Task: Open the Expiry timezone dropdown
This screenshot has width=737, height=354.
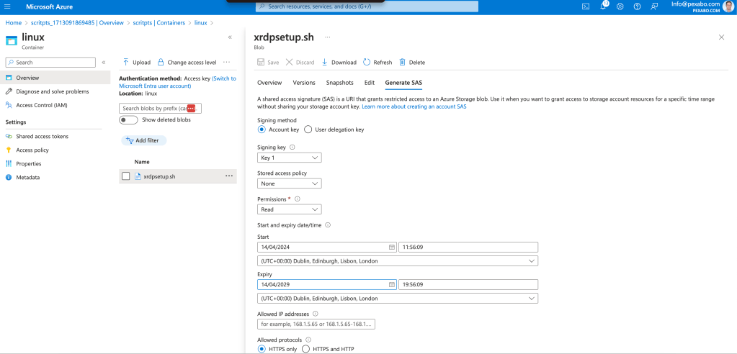Action: (398, 298)
